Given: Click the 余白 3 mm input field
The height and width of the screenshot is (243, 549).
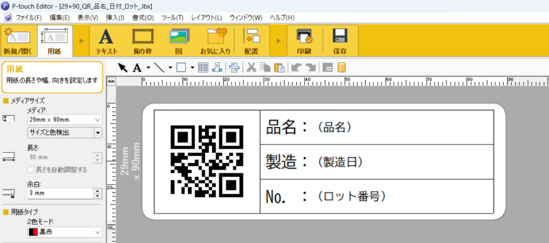Looking at the screenshot, I should (60, 193).
